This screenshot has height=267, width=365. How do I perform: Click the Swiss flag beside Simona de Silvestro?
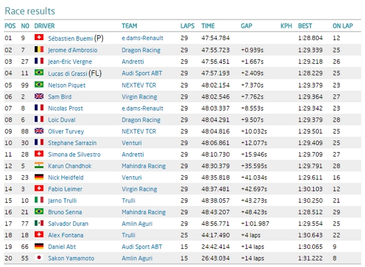[x=39, y=154]
